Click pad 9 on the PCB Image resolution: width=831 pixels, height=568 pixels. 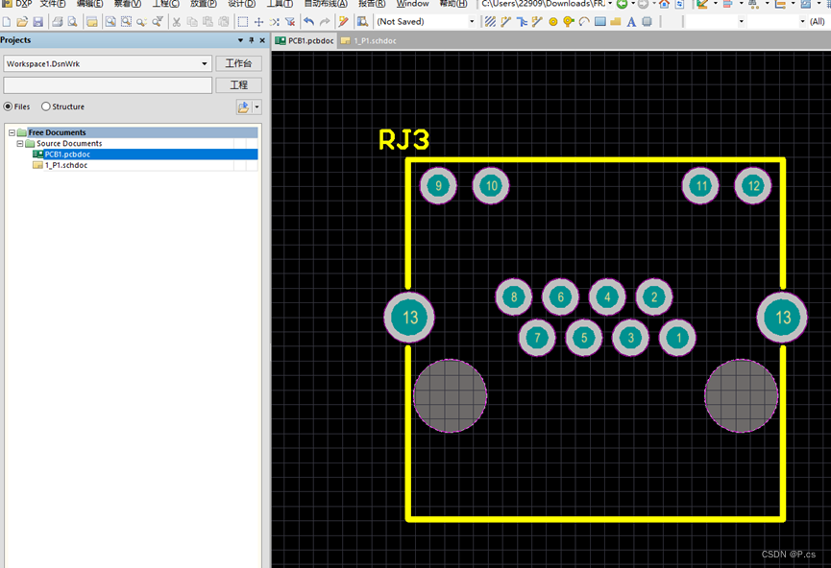[438, 186]
